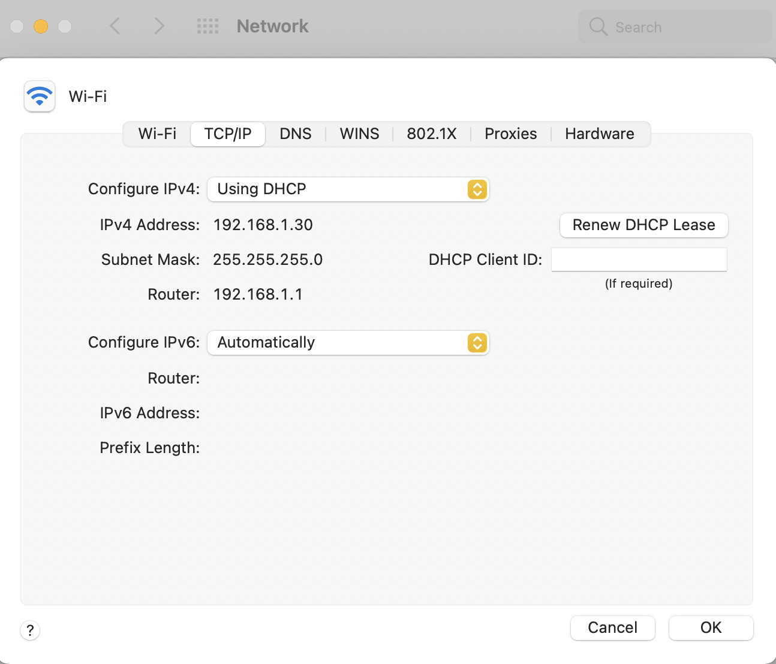Click the router address 192.168.1.1
Viewport: 776px width, 664px height.
coord(258,294)
